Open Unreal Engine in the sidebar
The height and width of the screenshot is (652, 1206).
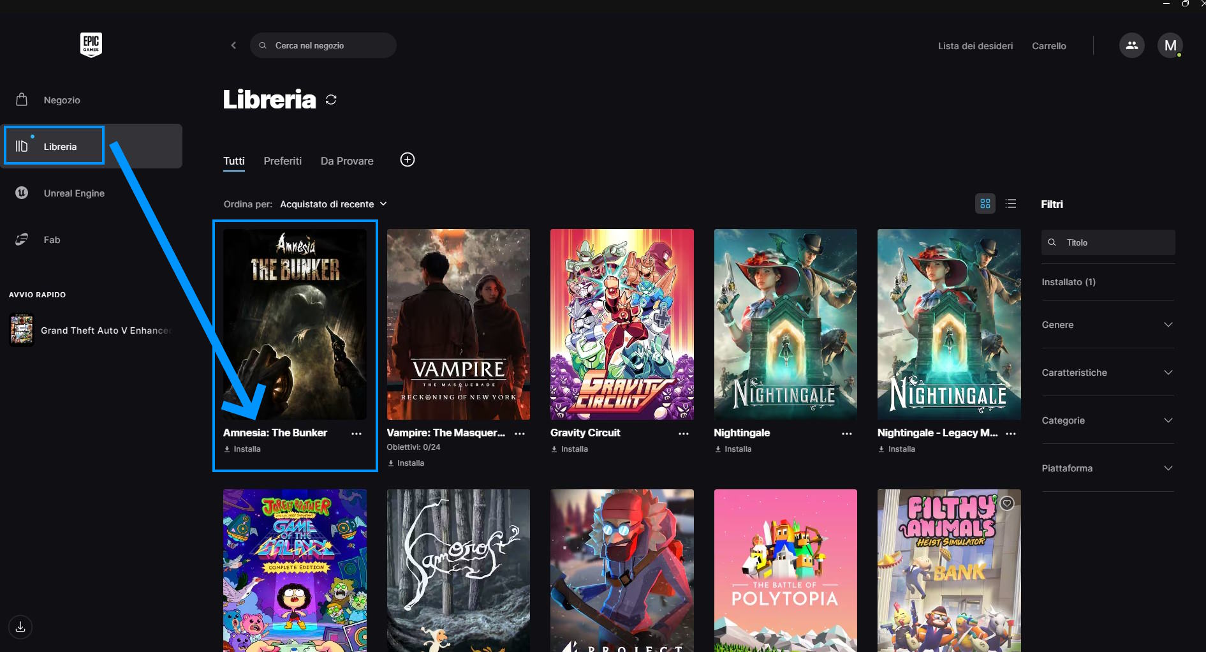74,193
